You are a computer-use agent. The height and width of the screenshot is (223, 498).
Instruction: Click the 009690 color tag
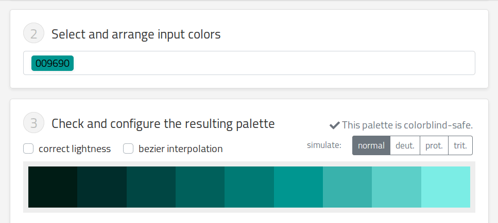tap(53, 63)
